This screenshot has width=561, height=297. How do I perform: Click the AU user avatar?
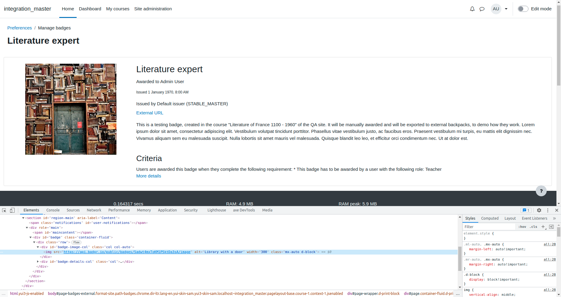(496, 9)
